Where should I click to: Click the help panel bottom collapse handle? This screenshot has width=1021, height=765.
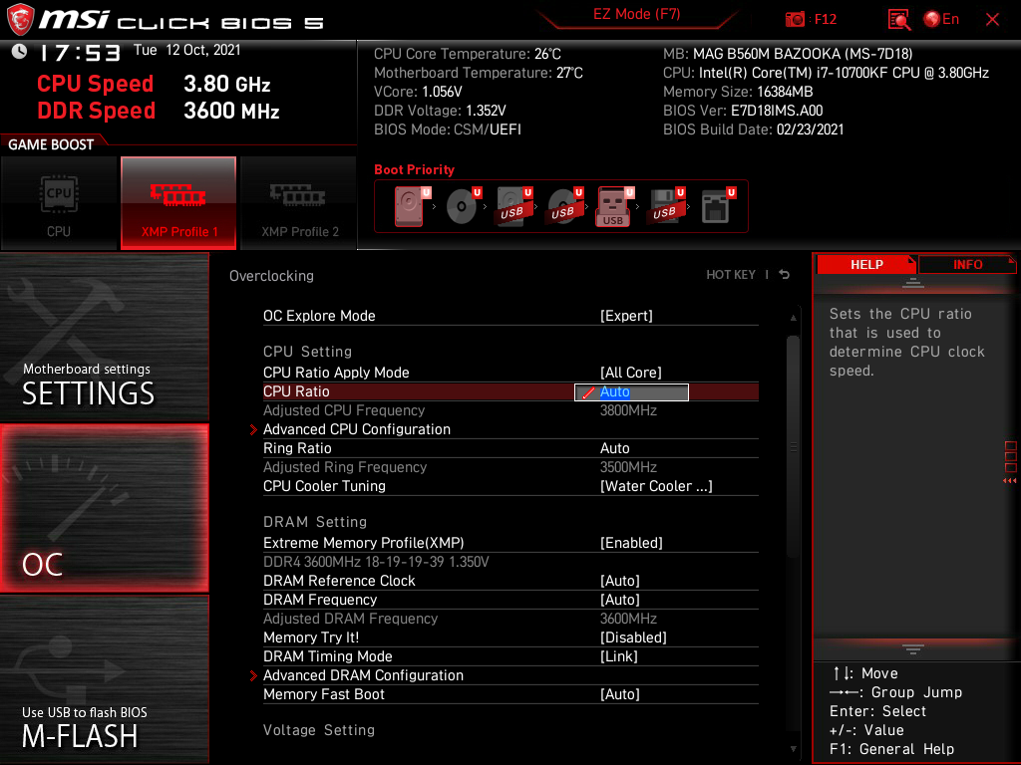coord(913,649)
